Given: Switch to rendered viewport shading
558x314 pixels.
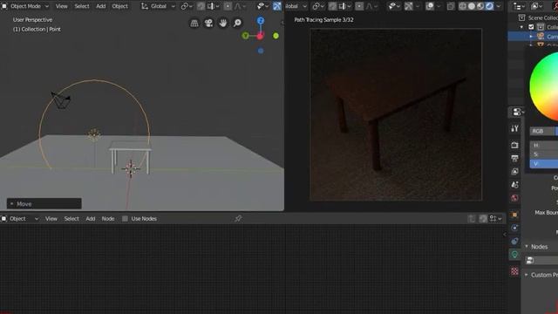Looking at the screenshot, I should 489,6.
